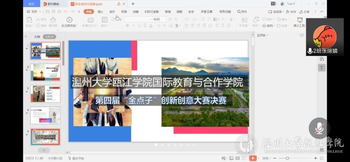The width and height of the screenshot is (350, 162).
Task: Toggle the muted microphone button
Action: (x=319, y=128)
